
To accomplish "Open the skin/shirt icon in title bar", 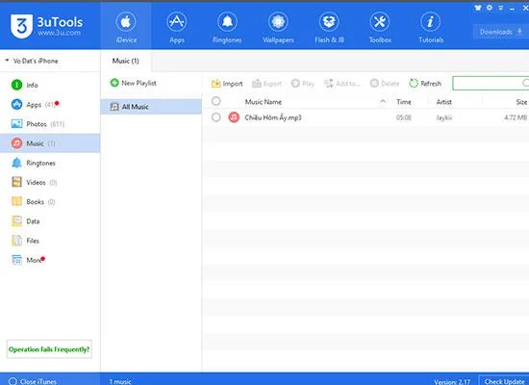I will pyautogui.click(x=477, y=8).
